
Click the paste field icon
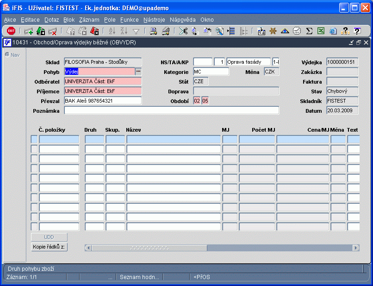coord(207,31)
